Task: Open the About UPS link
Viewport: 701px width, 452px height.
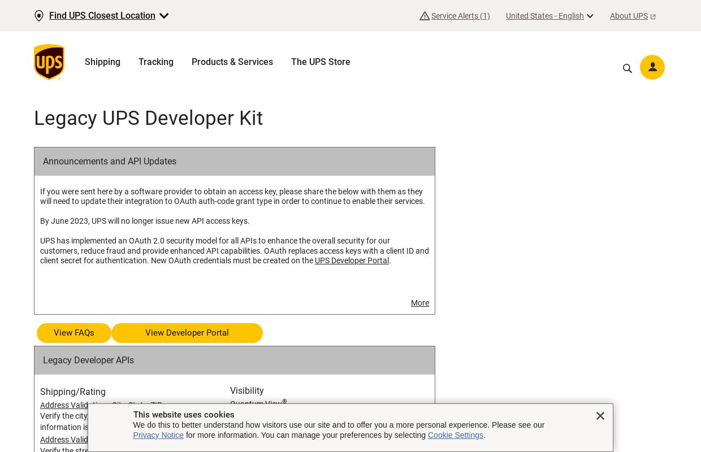Action: [629, 16]
